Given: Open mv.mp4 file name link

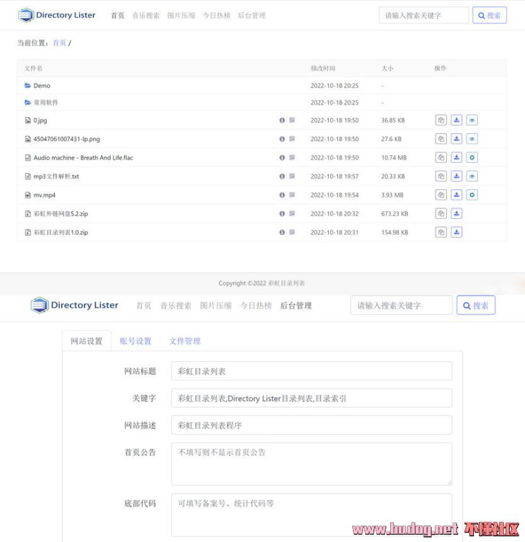Looking at the screenshot, I should 44,195.
